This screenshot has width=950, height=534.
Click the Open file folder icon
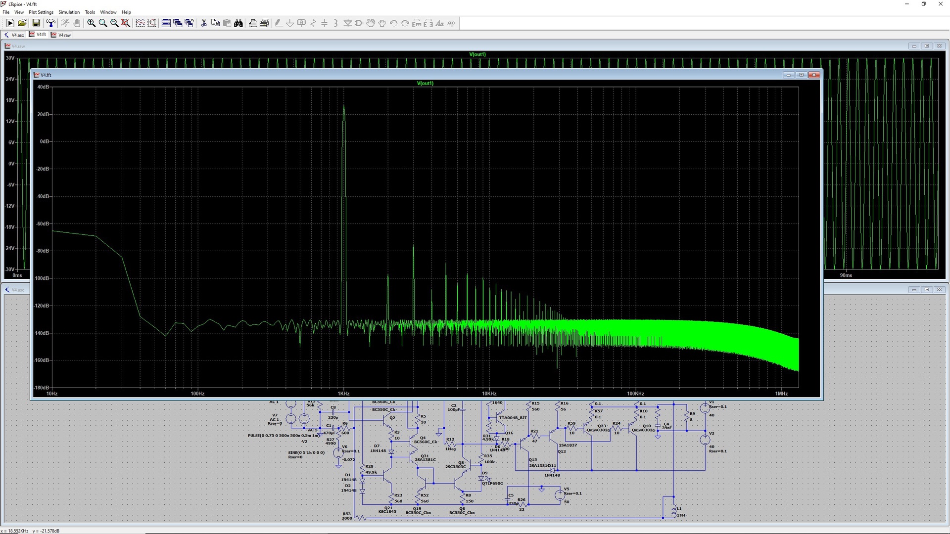click(22, 23)
